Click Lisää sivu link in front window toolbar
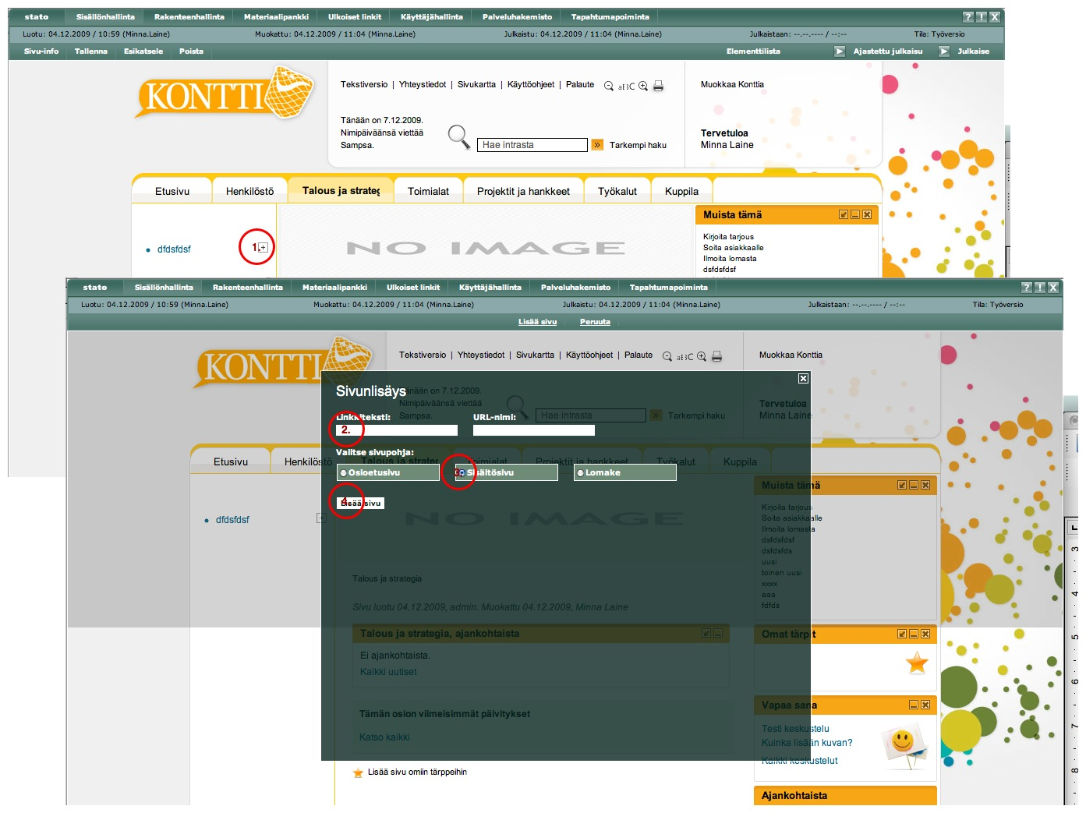1086x813 pixels. [538, 321]
